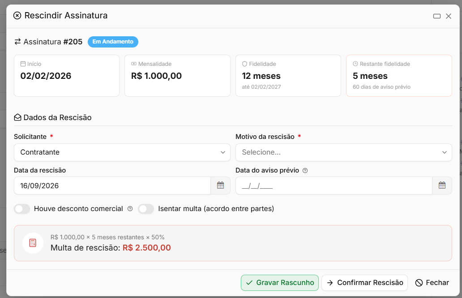Viewport: 462px width, 298px height.
Task: Click the help icon beside Houve desconto comercial
Action: 130,209
